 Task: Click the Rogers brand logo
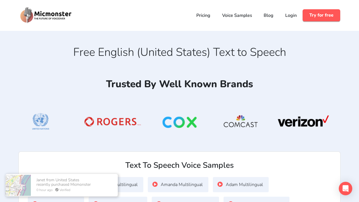112,122
